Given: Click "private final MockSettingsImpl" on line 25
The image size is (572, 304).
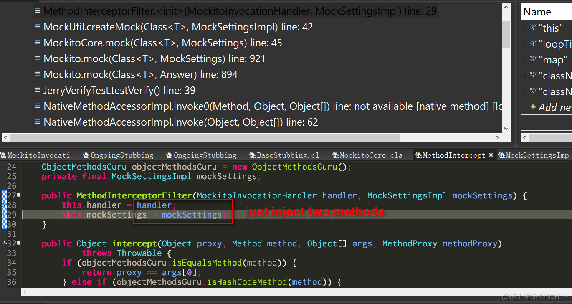Looking at the screenshot, I should pyautogui.click(x=117, y=177).
